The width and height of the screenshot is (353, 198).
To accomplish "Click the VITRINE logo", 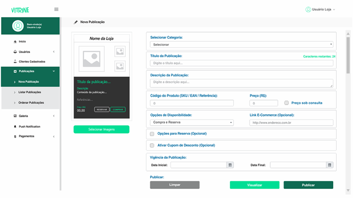I will (x=20, y=10).
